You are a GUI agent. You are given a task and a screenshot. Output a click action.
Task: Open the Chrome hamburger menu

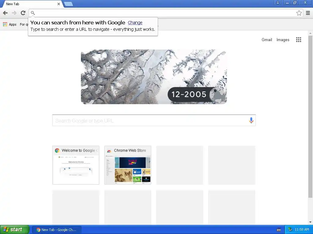tap(308, 13)
